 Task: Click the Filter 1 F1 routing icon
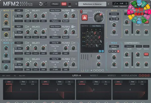point(73,10)
